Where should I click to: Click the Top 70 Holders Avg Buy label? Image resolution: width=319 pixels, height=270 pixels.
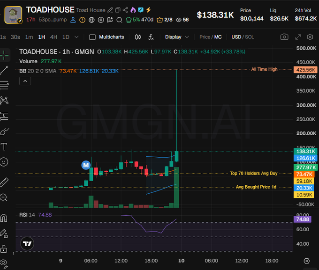[254, 173]
